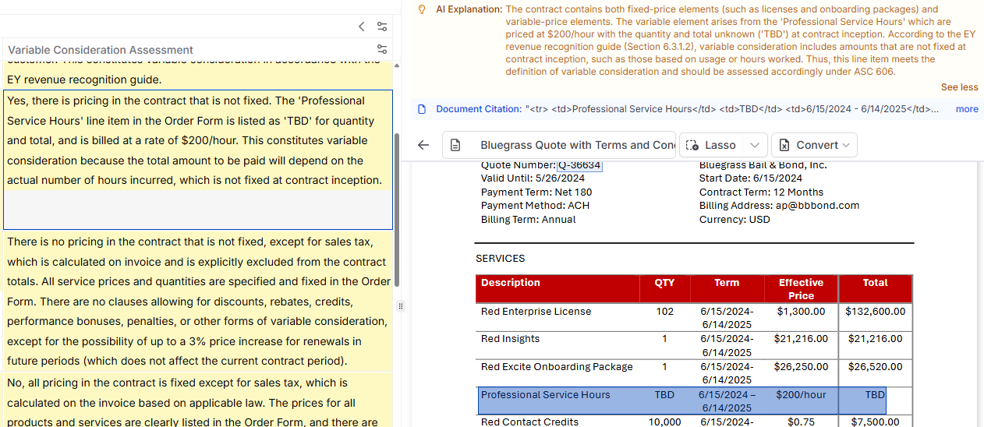Click the QTY column header
Viewport: 984px width, 427px height.
coord(664,289)
